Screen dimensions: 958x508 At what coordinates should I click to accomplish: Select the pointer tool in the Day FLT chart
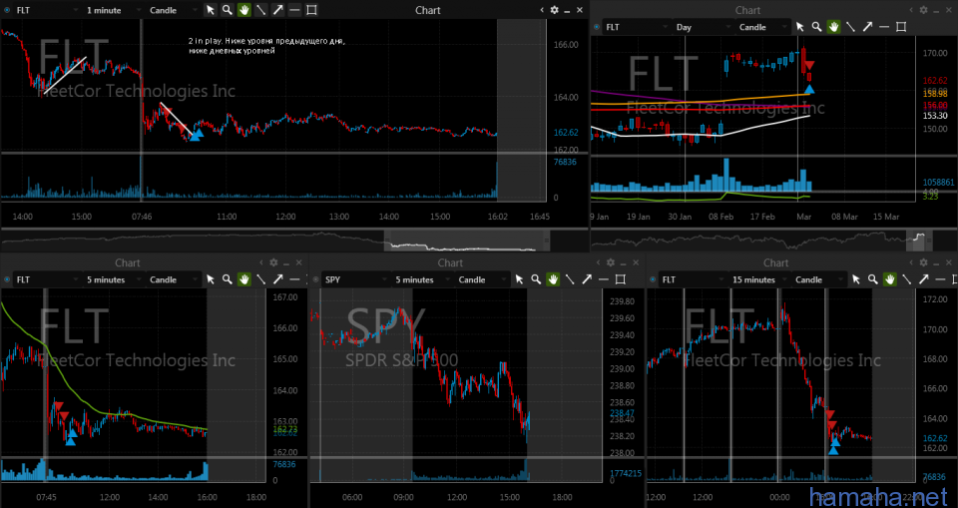(799, 27)
